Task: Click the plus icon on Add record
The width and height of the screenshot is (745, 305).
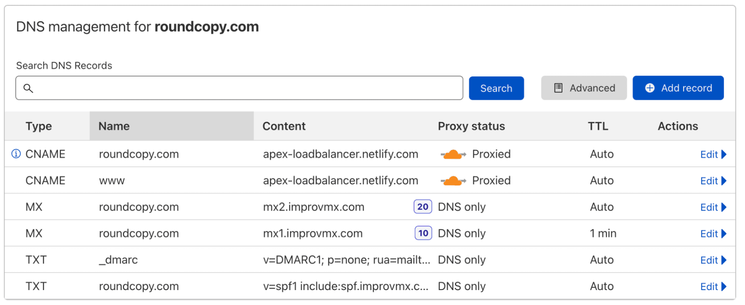Action: coord(650,88)
